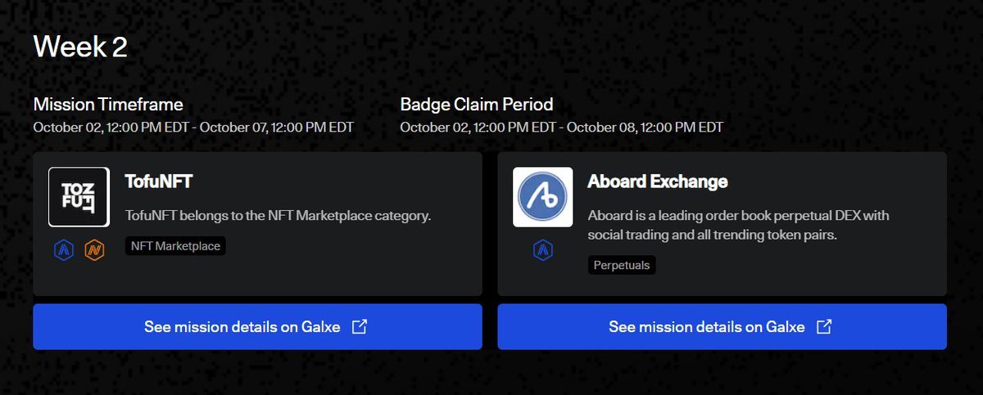This screenshot has height=395, width=983.
Task: Click external link icon on Aboard button
Action: click(824, 327)
